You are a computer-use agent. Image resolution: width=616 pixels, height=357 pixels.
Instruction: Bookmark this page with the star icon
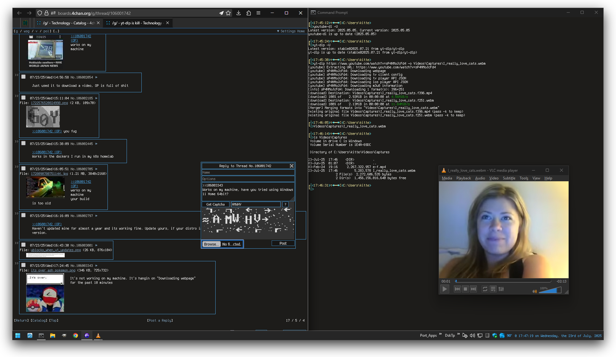click(x=228, y=13)
